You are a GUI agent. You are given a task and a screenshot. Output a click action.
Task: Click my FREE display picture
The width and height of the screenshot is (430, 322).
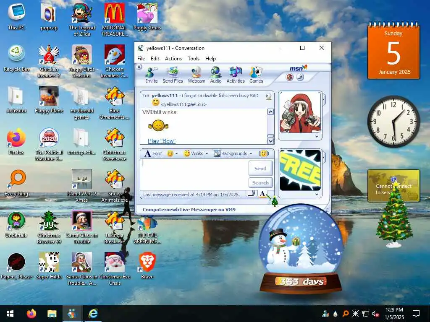click(300, 170)
